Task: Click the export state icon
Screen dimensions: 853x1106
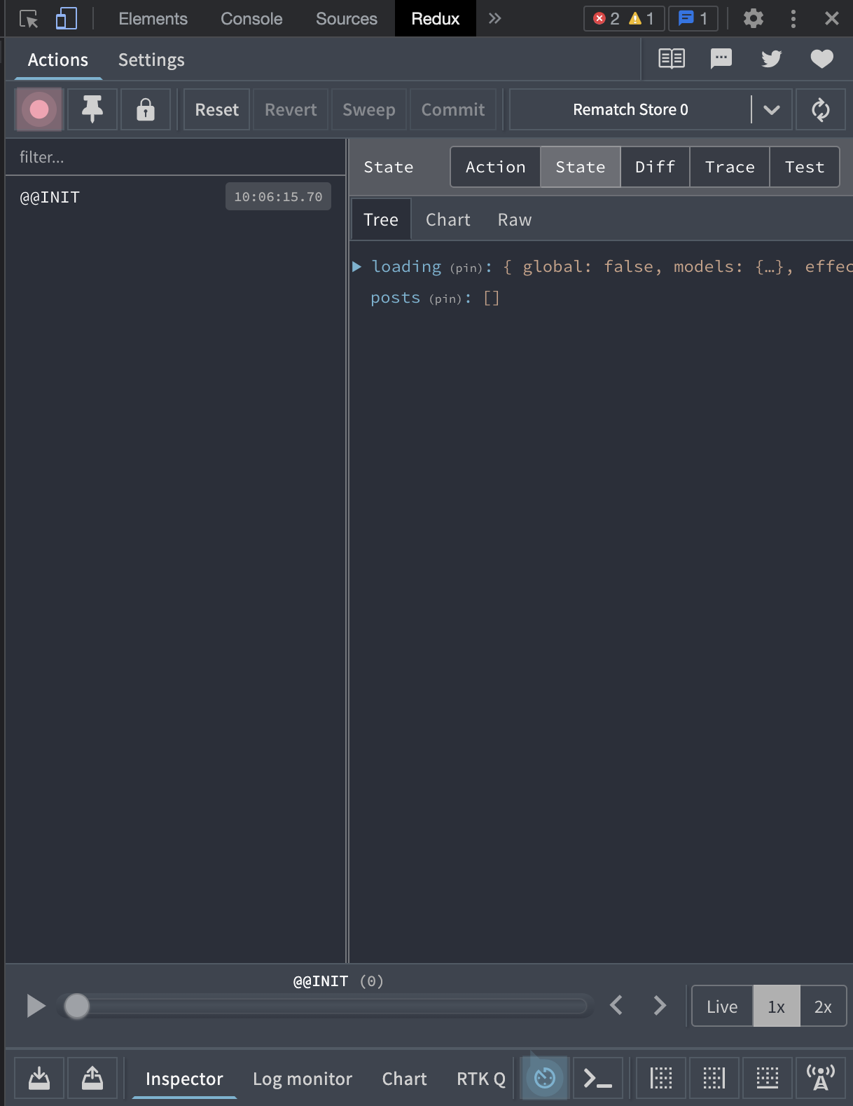Action: pos(92,1078)
